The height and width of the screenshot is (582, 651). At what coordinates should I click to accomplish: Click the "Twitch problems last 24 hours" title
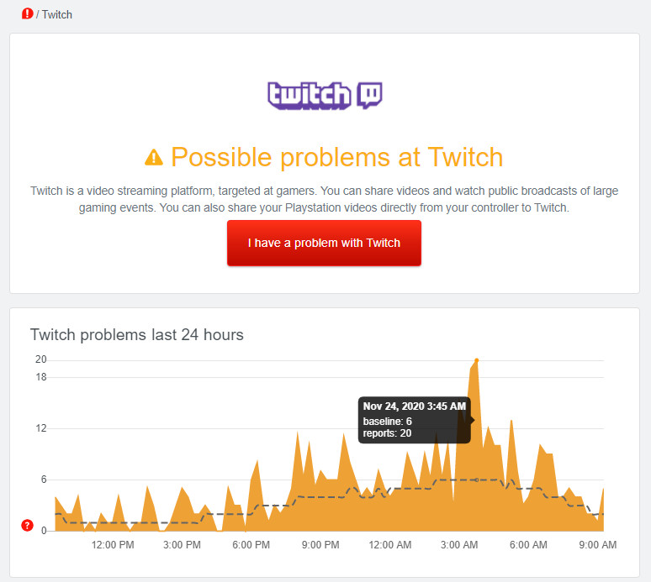(x=137, y=335)
